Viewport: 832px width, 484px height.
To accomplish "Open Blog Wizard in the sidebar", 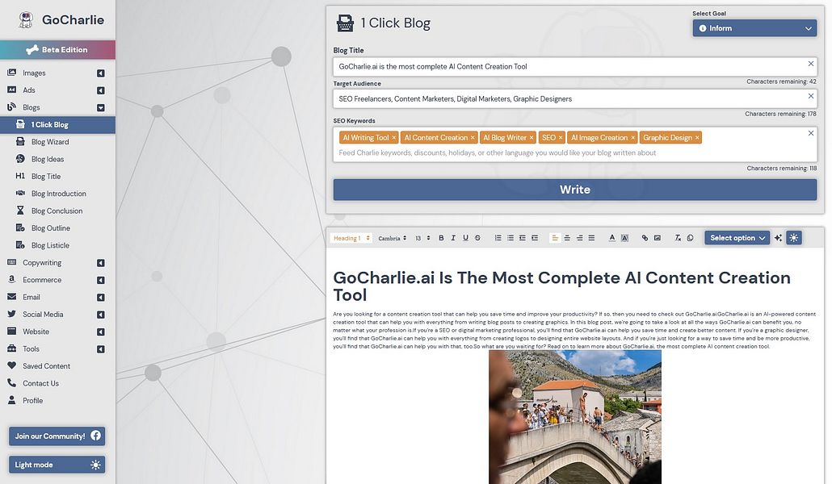I will click(x=50, y=142).
